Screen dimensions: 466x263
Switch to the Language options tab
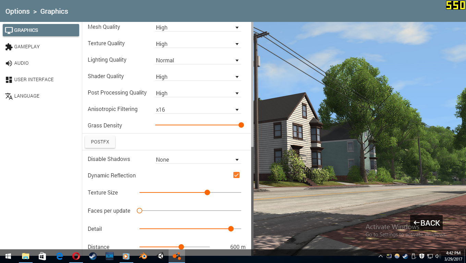coord(41,96)
